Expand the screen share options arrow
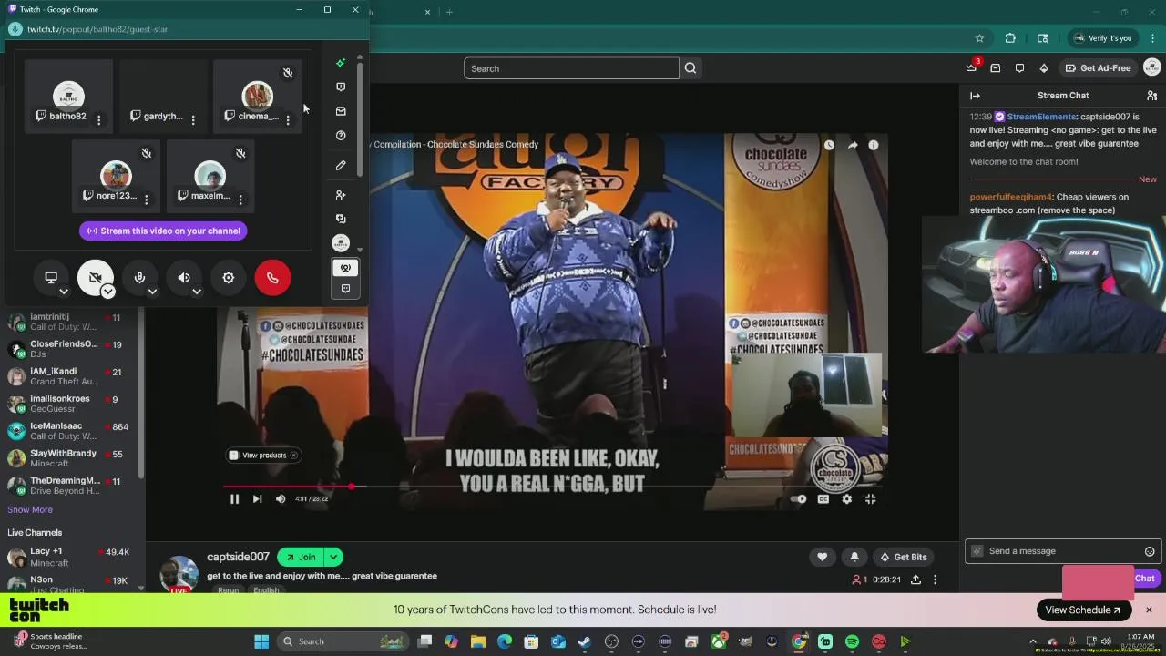 coord(64,292)
